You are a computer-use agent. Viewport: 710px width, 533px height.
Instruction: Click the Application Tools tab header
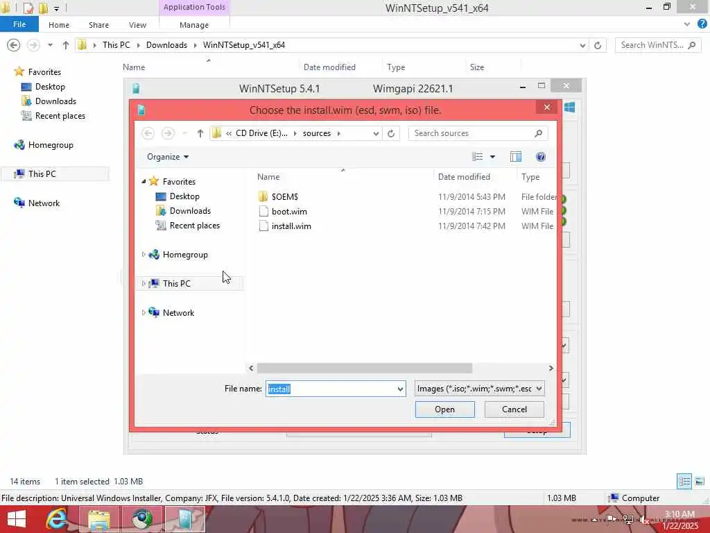tap(194, 7)
